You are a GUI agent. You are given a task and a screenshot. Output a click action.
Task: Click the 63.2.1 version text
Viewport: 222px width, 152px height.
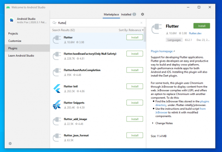[x=188, y=40]
